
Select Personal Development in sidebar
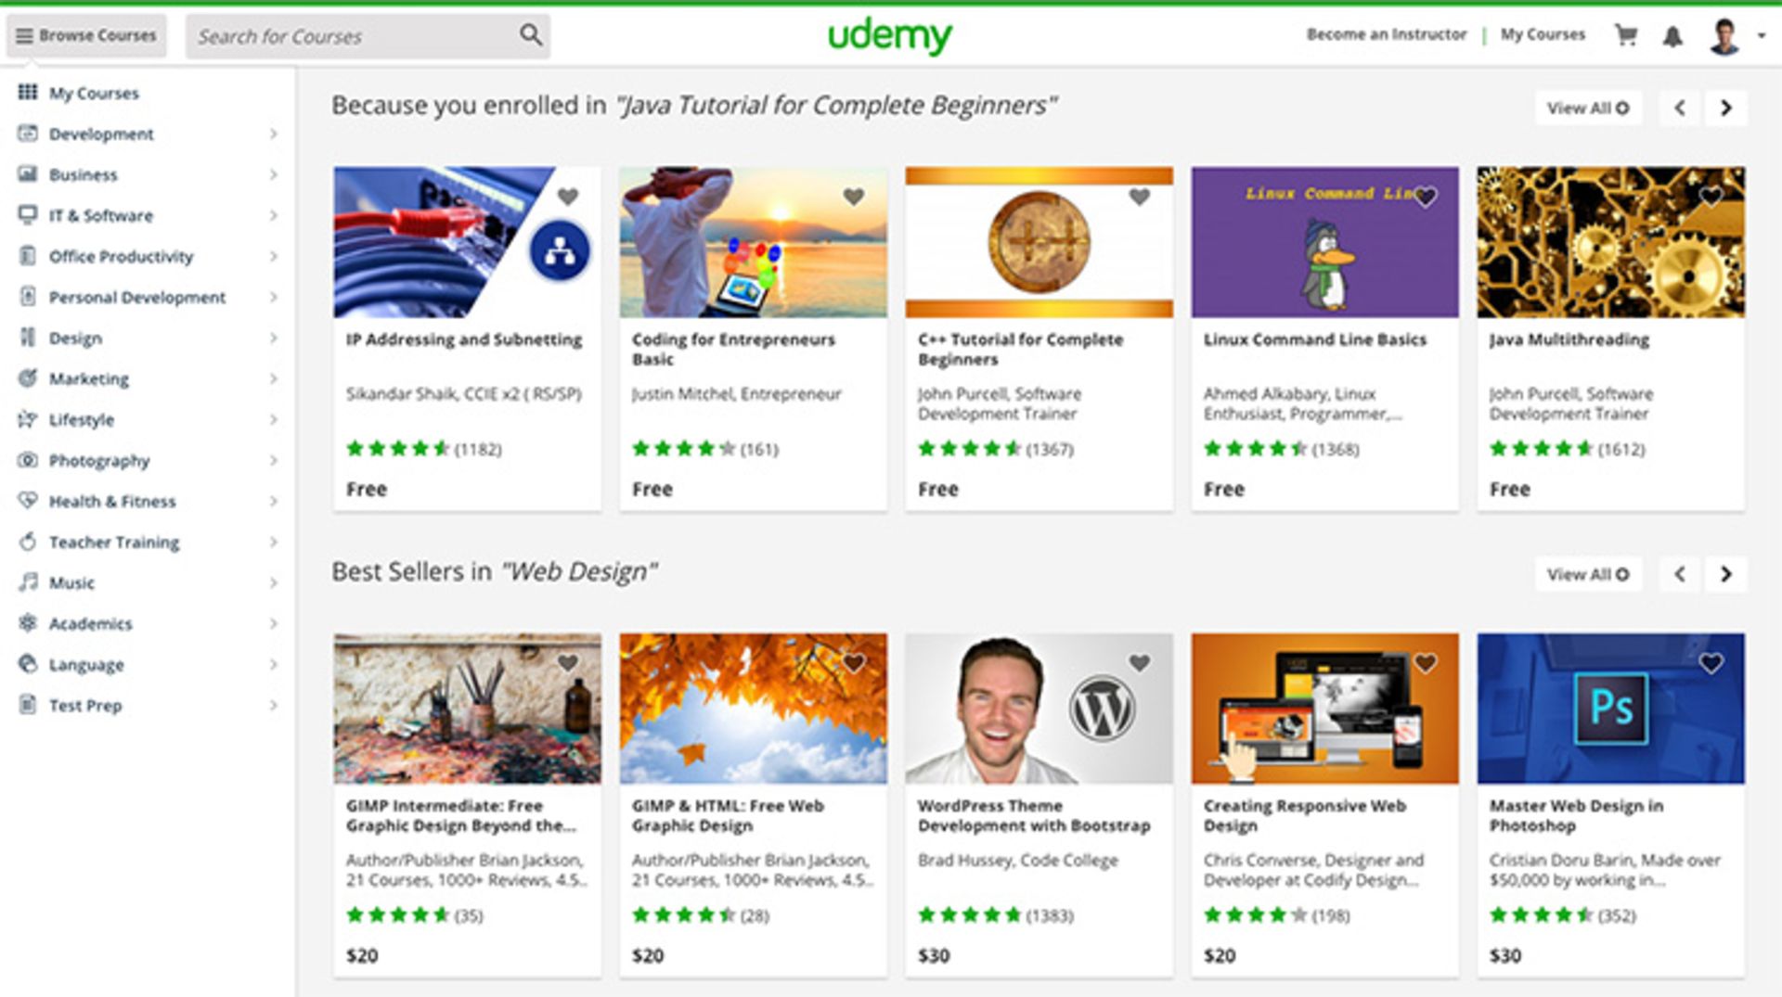pyautogui.click(x=137, y=297)
